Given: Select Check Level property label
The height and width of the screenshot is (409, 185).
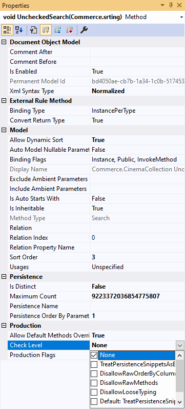Looking at the screenshot, I should (x=49, y=345).
